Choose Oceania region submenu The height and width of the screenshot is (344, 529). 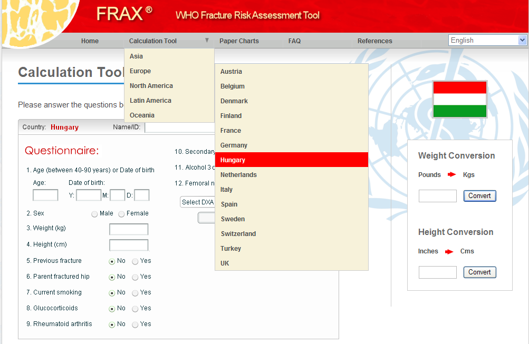(x=169, y=115)
